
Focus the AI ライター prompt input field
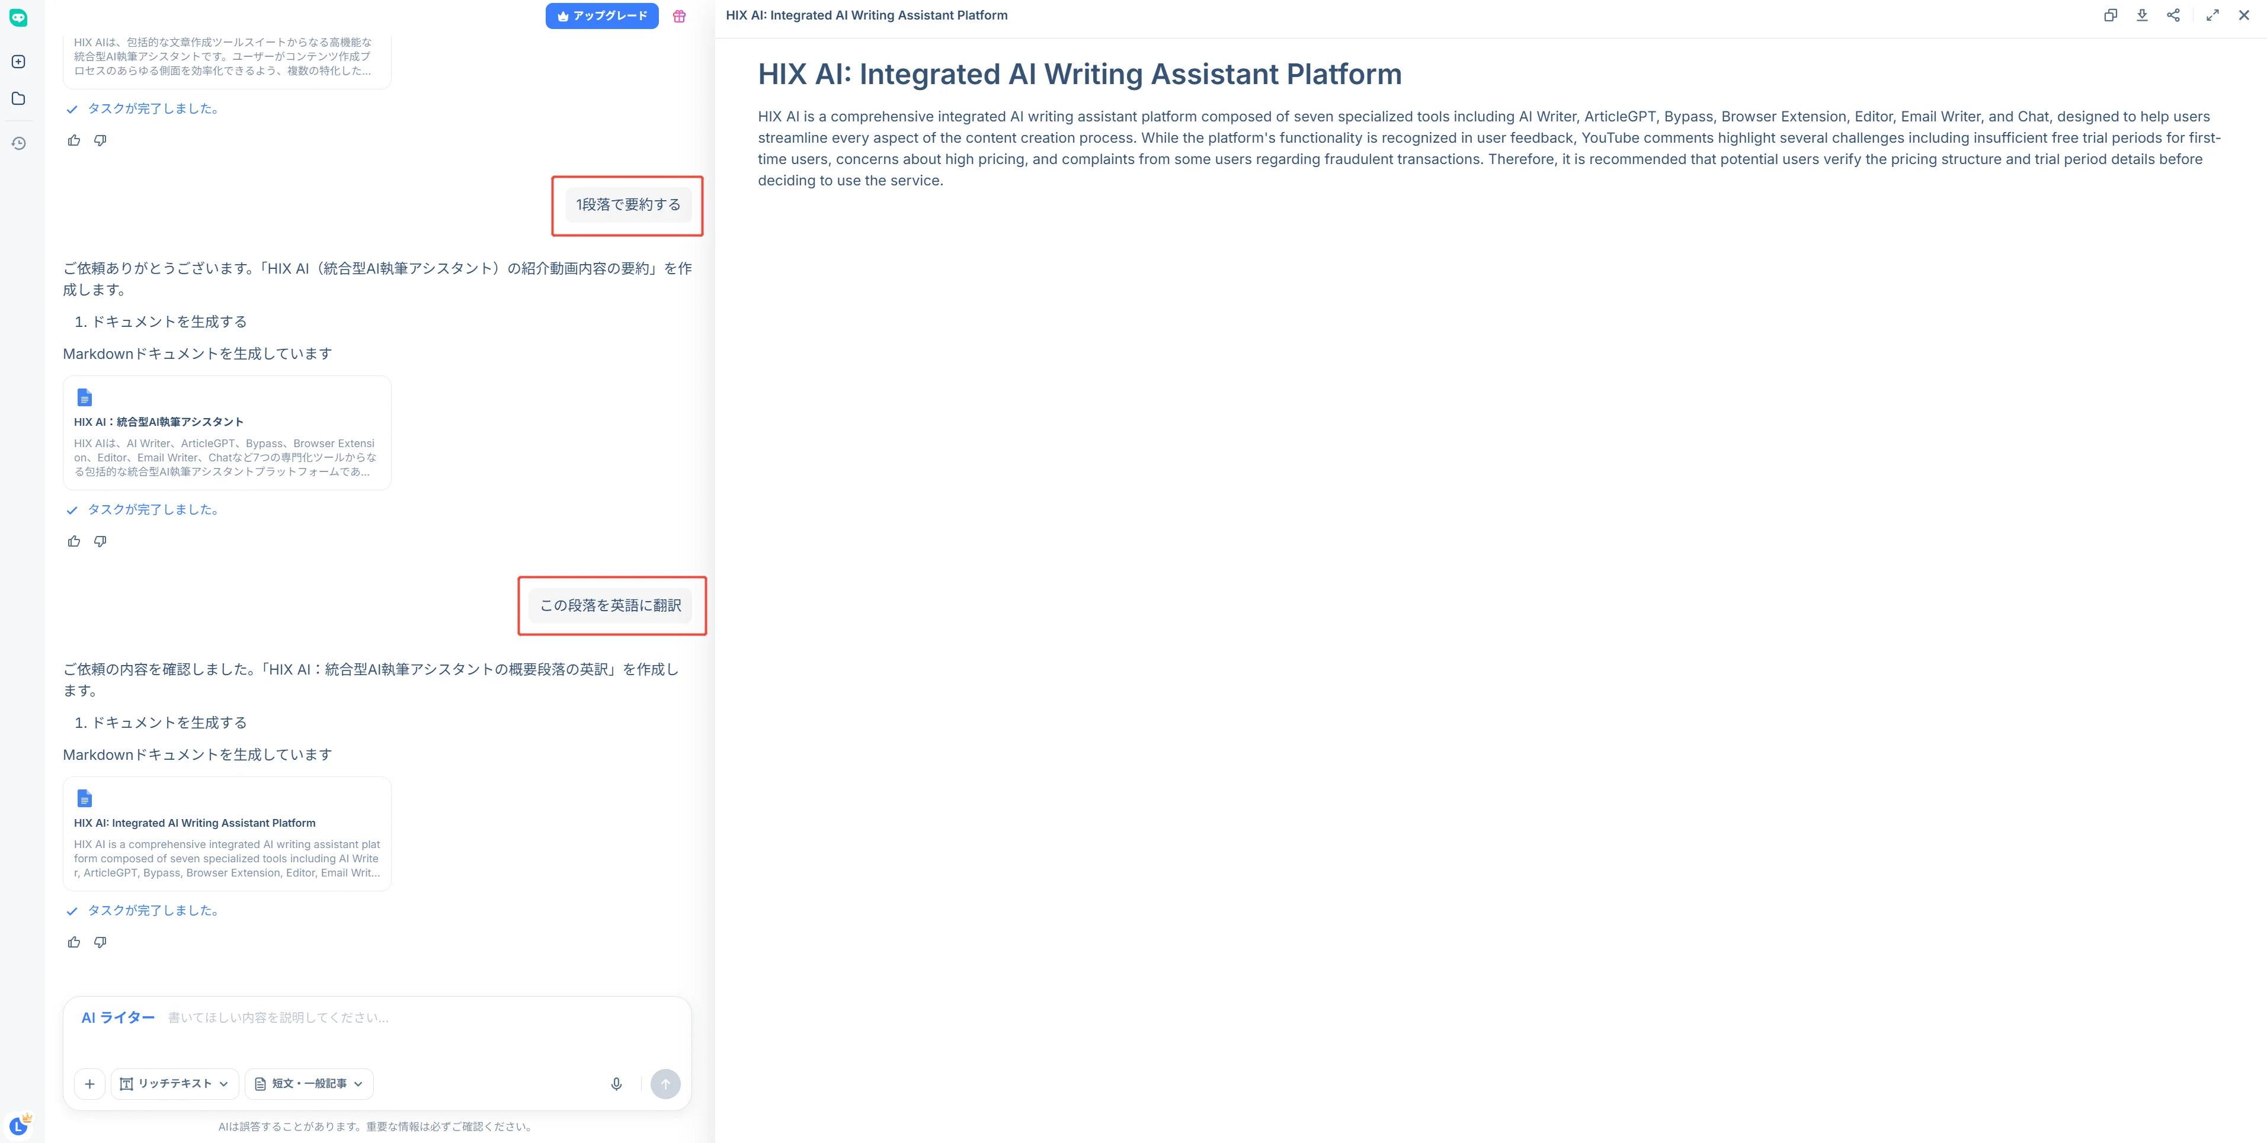[422, 1018]
